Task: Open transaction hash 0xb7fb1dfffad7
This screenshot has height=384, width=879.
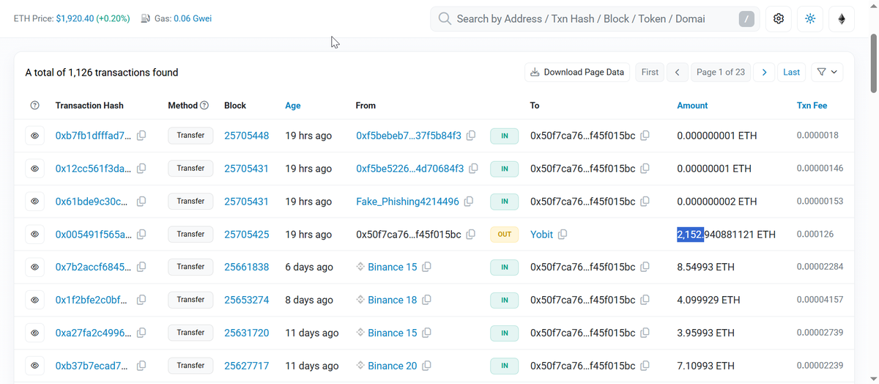Action: (x=94, y=136)
